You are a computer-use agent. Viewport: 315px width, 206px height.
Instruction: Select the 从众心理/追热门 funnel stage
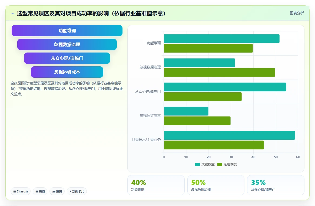point(67,58)
